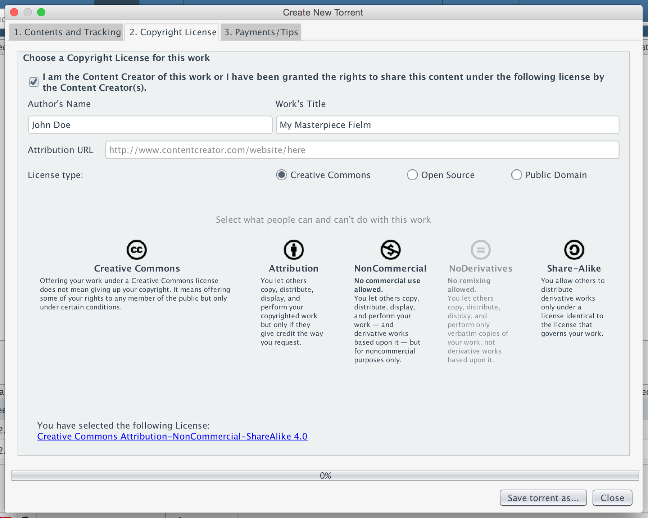
Task: Toggle the NonCommercial dollar icon
Action: click(x=390, y=250)
